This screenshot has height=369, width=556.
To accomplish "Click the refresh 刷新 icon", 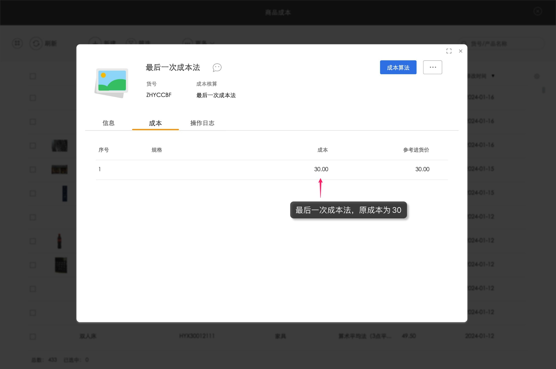I will pyautogui.click(x=36, y=43).
